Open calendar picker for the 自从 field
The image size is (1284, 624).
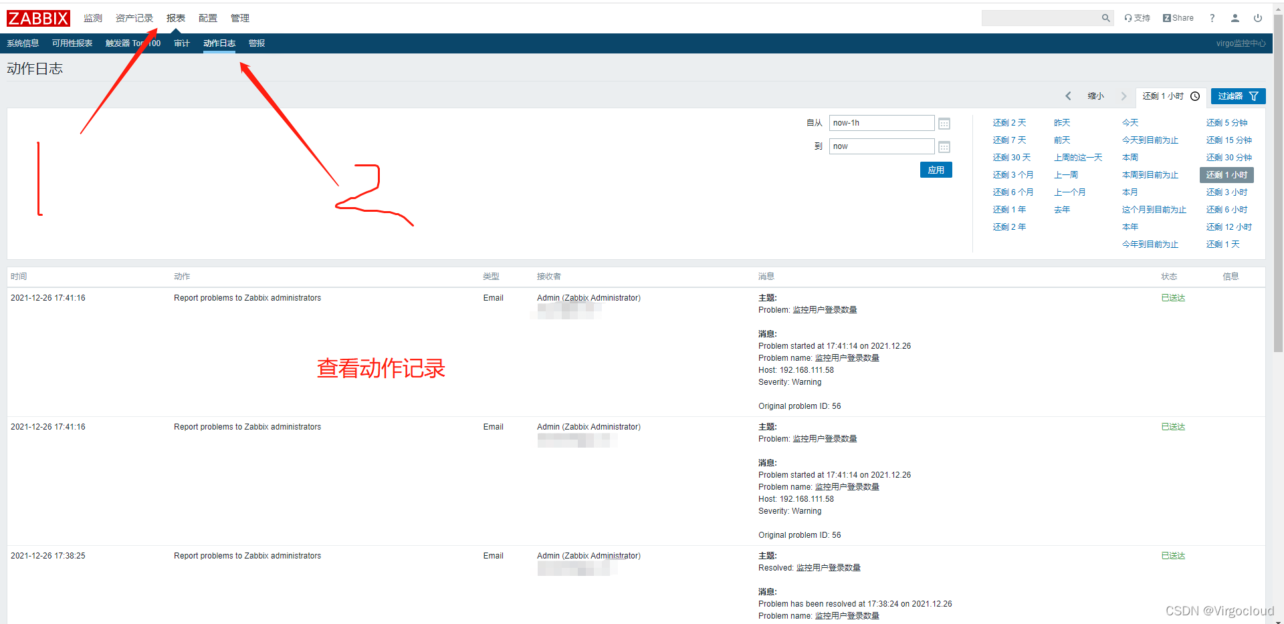tap(944, 124)
